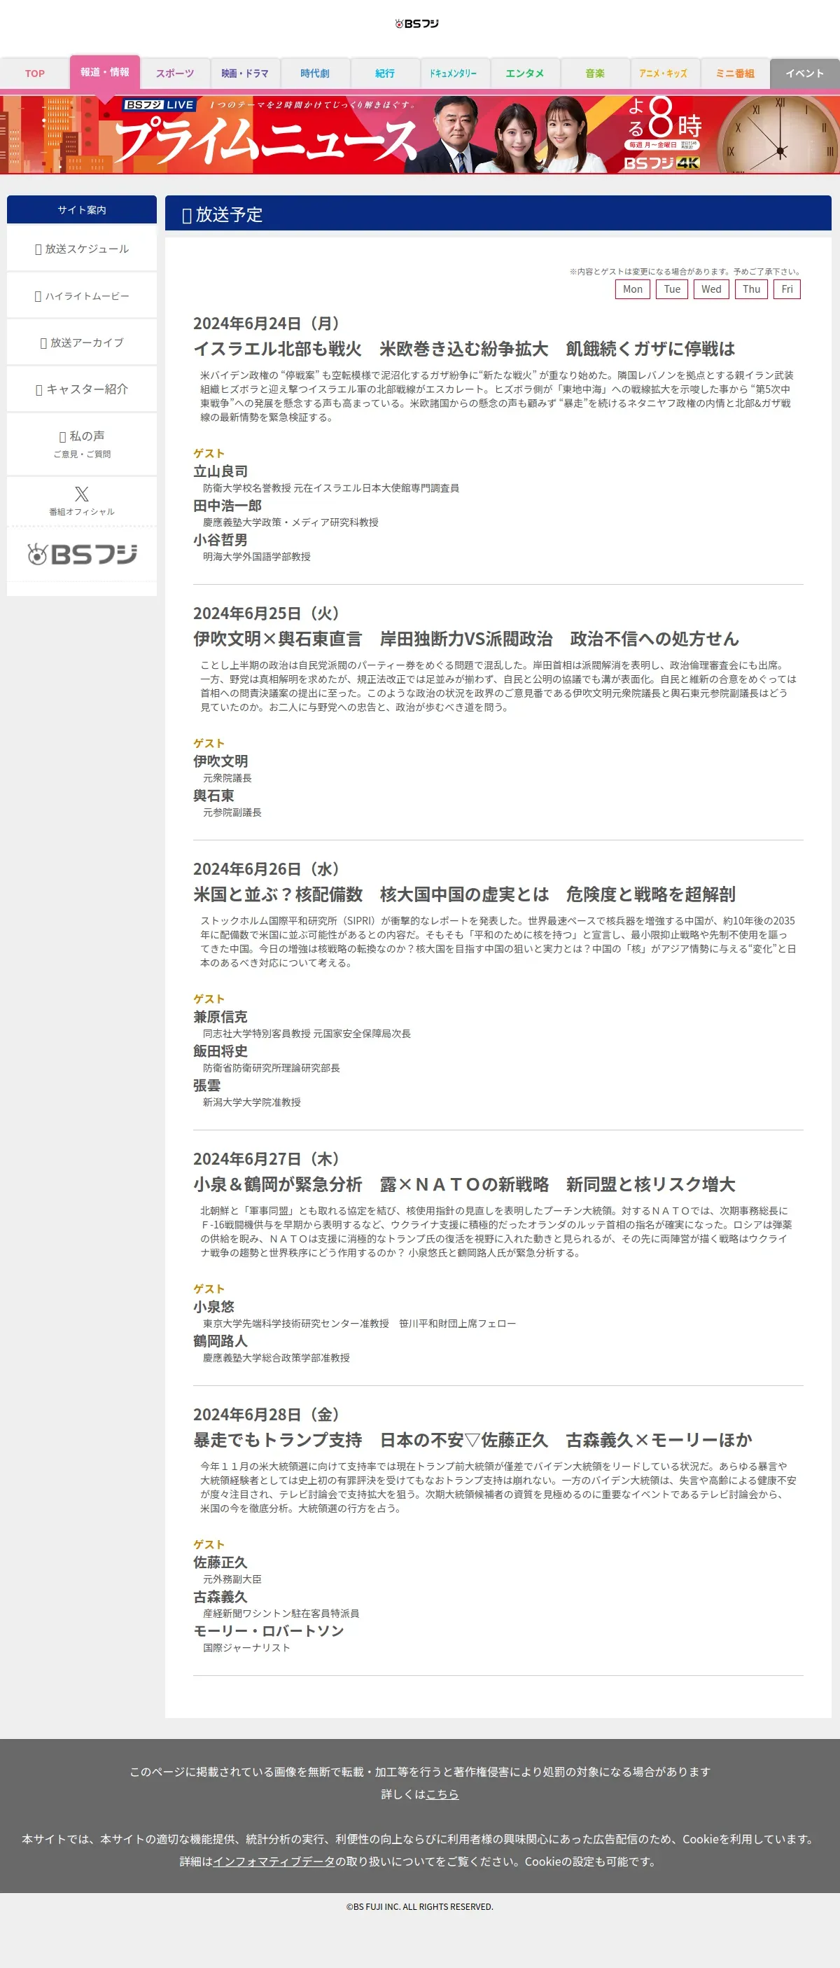Click guest name 兼原信克

coord(220,1017)
